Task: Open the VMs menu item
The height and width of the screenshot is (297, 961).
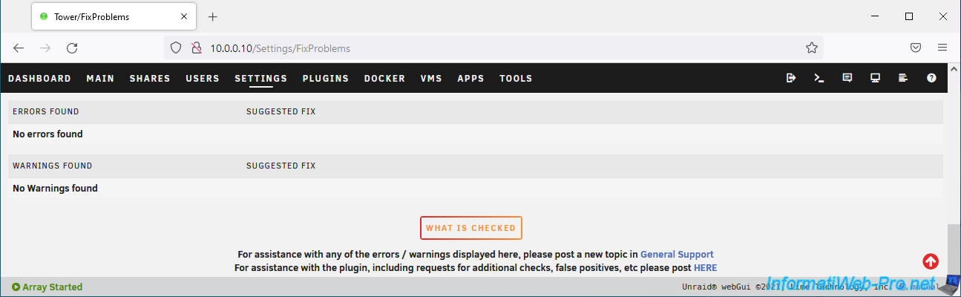Action: (431, 78)
